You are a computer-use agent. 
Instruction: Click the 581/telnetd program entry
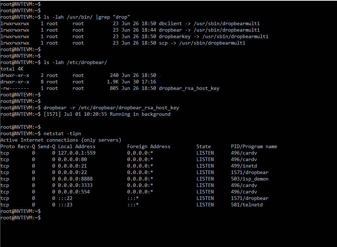[247, 205]
